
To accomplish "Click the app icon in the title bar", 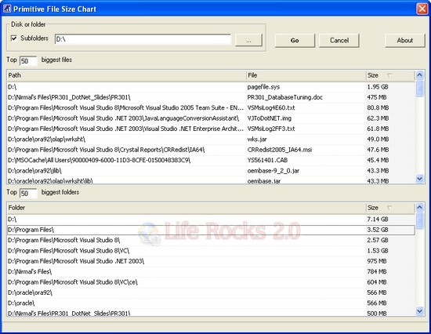I will pos(7,9).
